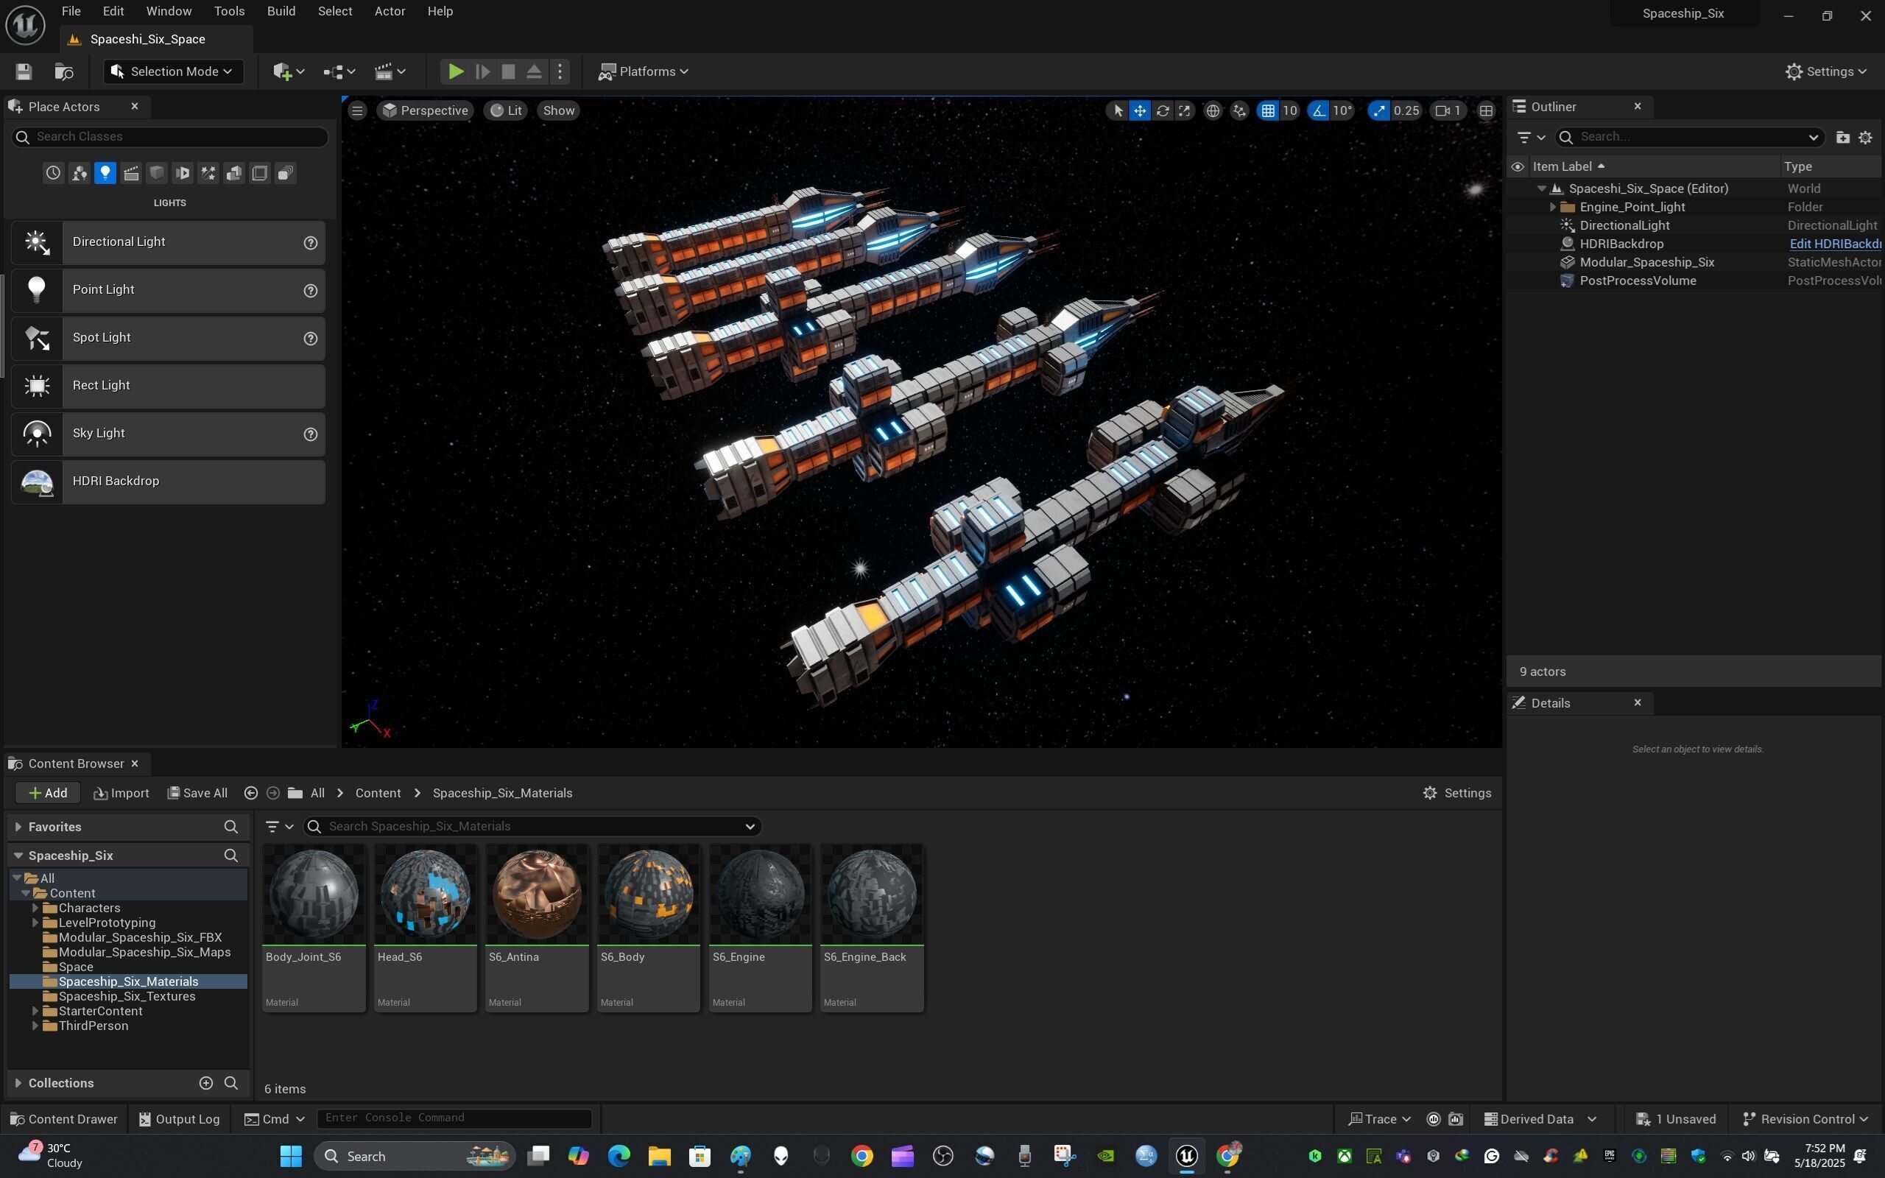Viewport: 1885px width, 1178px height.
Task: Toggle scale snapping in the viewport
Action: [1379, 110]
